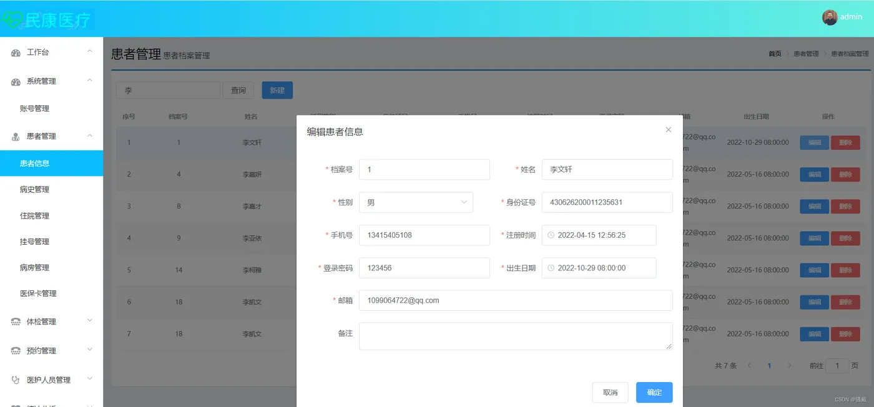The image size is (874, 407).
Task: Focus the 登录密码 input field
Action: tap(425, 268)
